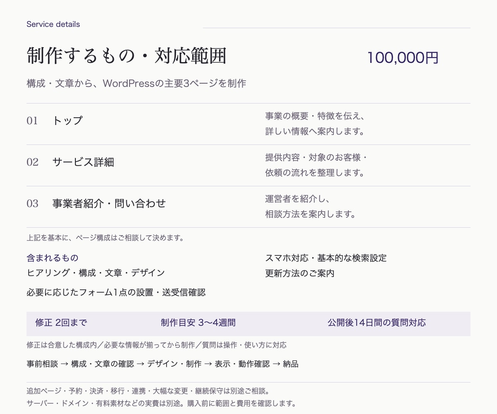Click the text 相談方法を案内します。
497x414 pixels.
click(311, 214)
